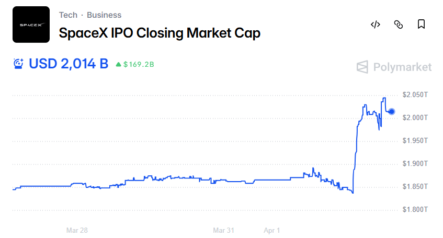Click the green up-arrow change indicator
The width and height of the screenshot is (443, 238).
click(118, 65)
